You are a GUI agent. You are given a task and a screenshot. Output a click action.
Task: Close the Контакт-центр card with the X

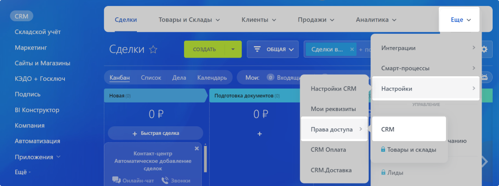click(197, 149)
